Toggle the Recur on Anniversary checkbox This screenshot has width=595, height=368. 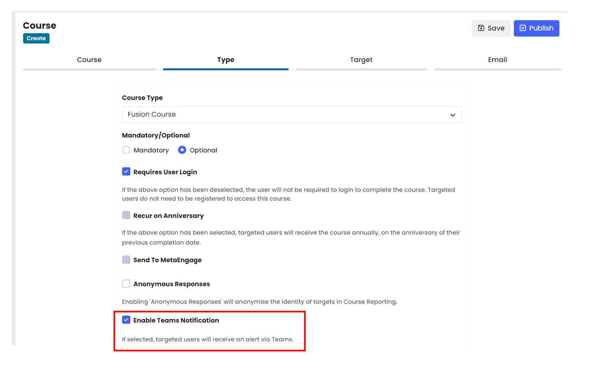tap(126, 215)
